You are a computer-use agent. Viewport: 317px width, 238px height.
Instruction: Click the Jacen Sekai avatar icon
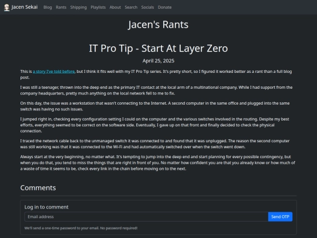[6, 8]
